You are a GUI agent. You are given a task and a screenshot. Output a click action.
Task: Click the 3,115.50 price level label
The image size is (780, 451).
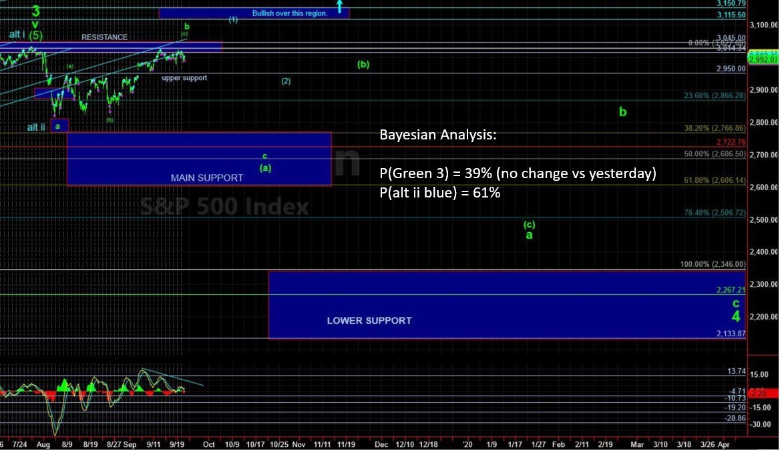click(731, 15)
